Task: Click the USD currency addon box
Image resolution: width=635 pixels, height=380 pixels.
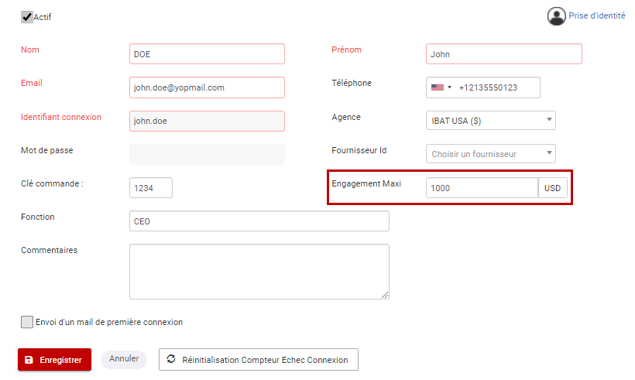Action: 552,188
